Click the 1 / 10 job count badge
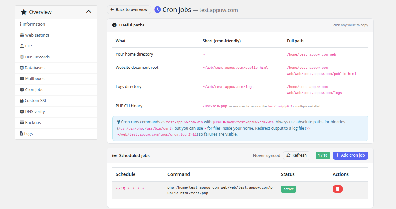Screen dimensions: 396x209 click(323, 155)
